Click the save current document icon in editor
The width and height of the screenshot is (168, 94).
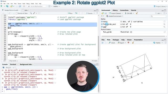coord(14,13)
